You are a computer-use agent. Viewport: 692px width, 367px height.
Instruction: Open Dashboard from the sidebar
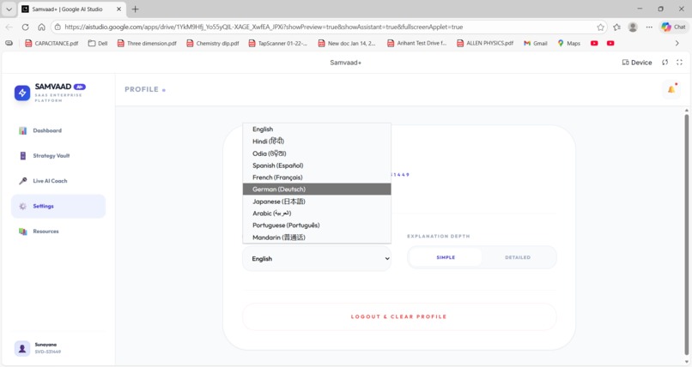58,131
